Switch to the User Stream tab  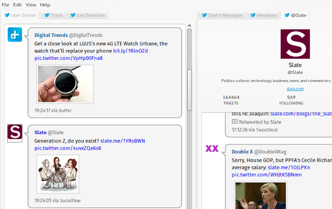[20, 15]
